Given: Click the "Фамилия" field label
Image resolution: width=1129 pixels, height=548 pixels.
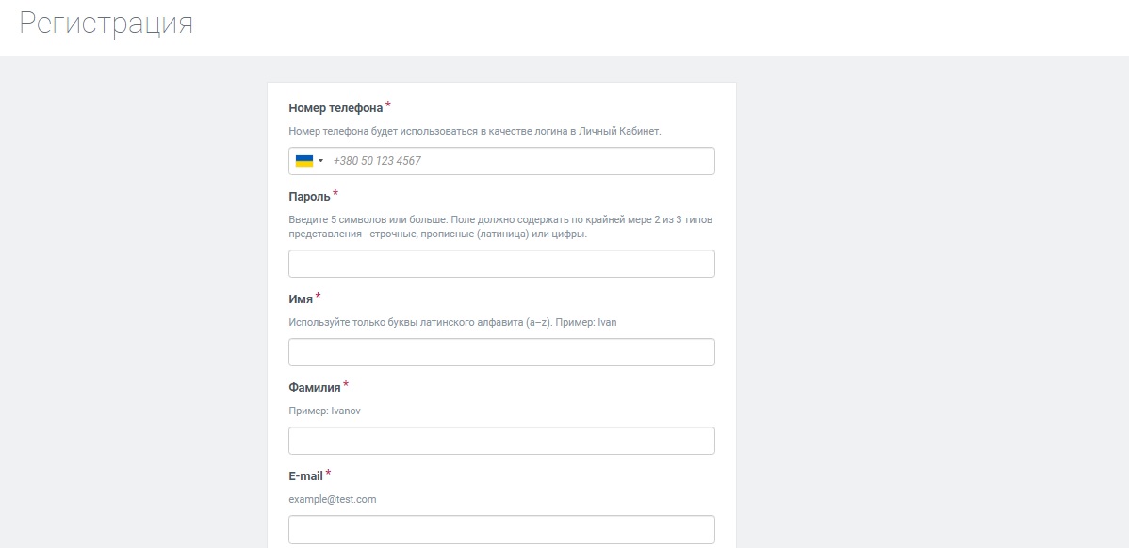Looking at the screenshot, I should [315, 388].
